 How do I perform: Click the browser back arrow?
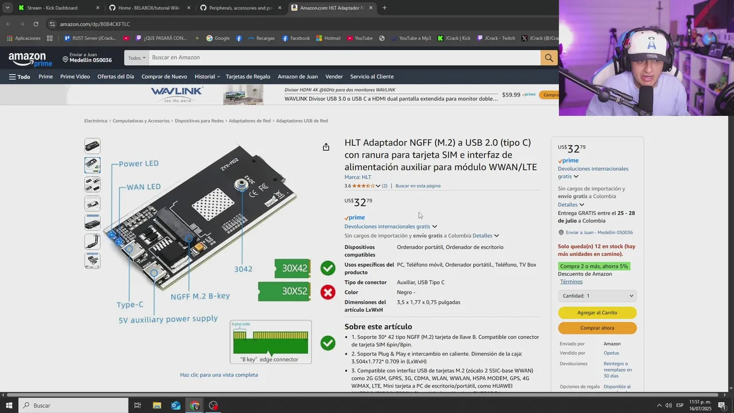pos(8,24)
